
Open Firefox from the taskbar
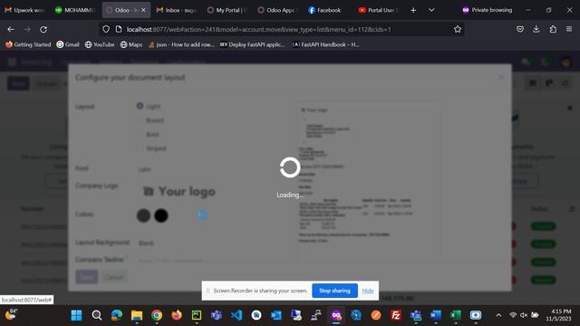point(177,315)
